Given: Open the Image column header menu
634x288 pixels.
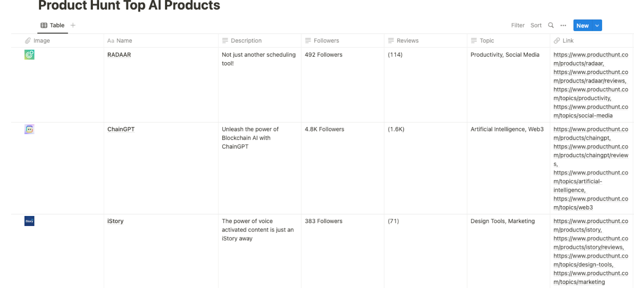Looking at the screenshot, I should [57, 41].
